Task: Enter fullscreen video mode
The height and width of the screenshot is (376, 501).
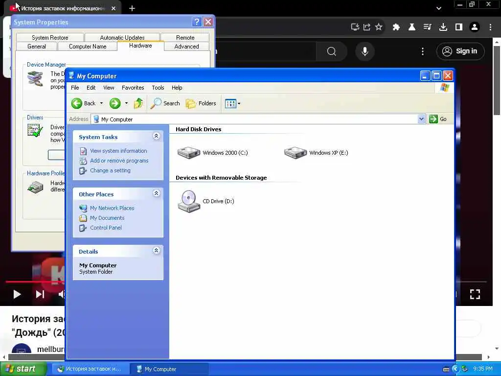Action: click(475, 294)
